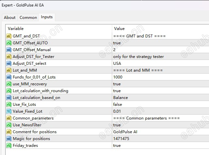Select the Adjust_DST_select variable name
Screen dimensions: 209x155
(x=29, y=63)
